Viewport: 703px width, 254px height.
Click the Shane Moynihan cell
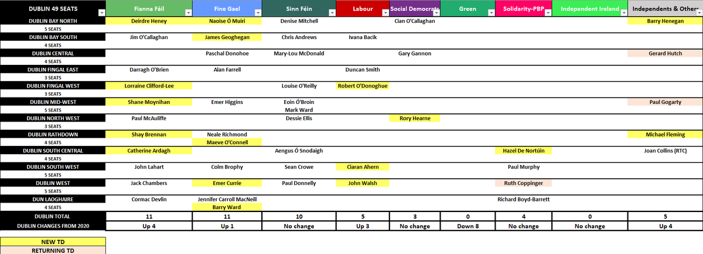pos(149,102)
